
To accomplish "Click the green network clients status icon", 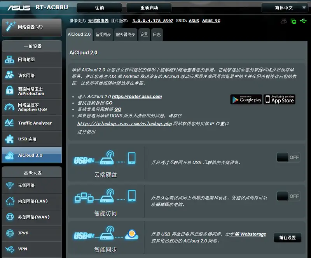I will (x=294, y=21).
